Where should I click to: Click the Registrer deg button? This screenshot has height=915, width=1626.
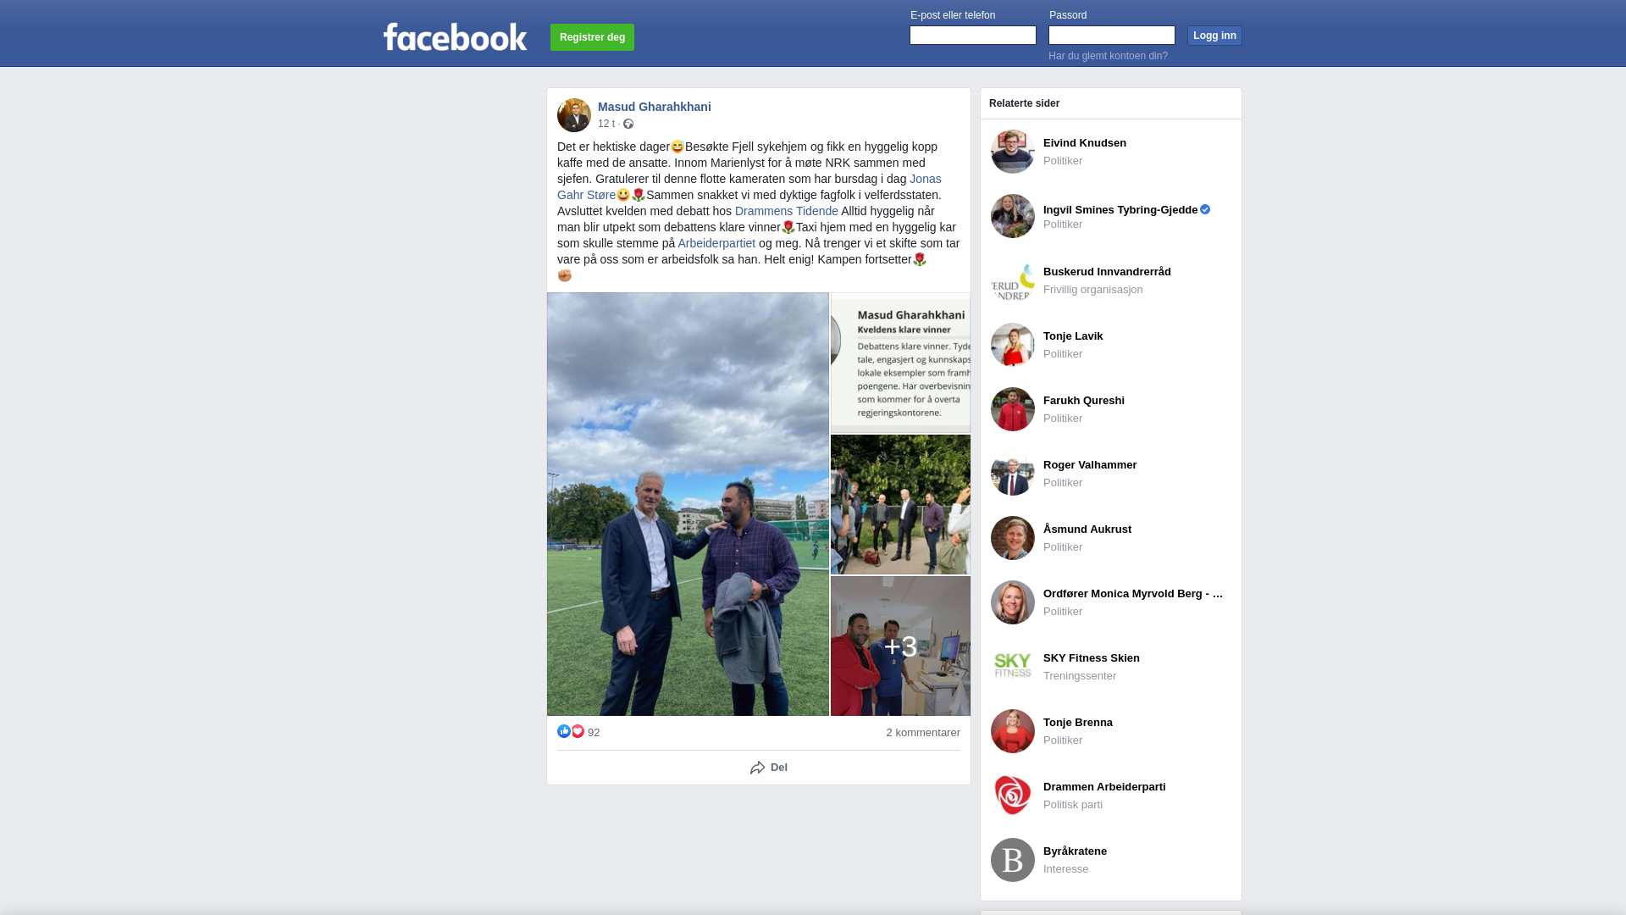pyautogui.click(x=592, y=37)
